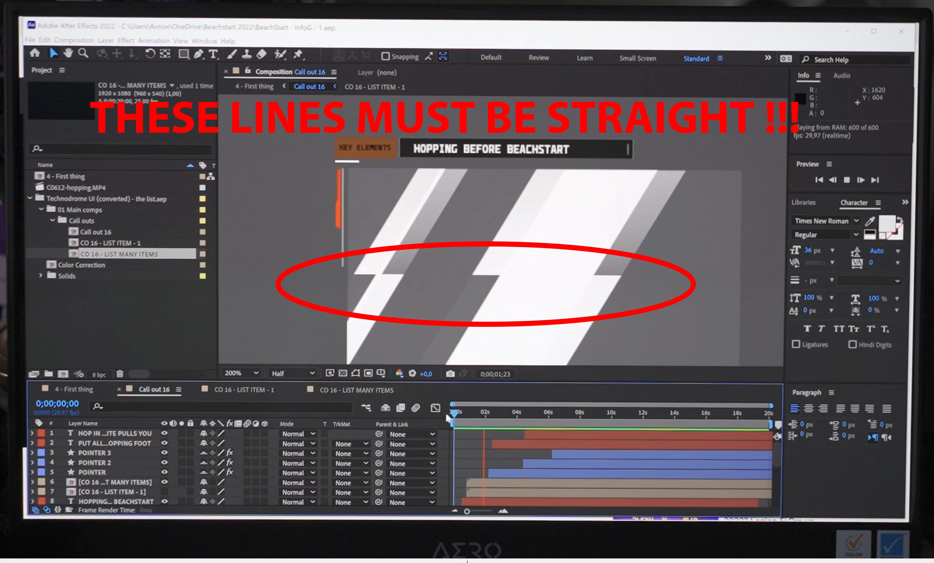Screen dimensions: 934x563
Task: Enable the Snapping checkbox
Action: [385, 56]
